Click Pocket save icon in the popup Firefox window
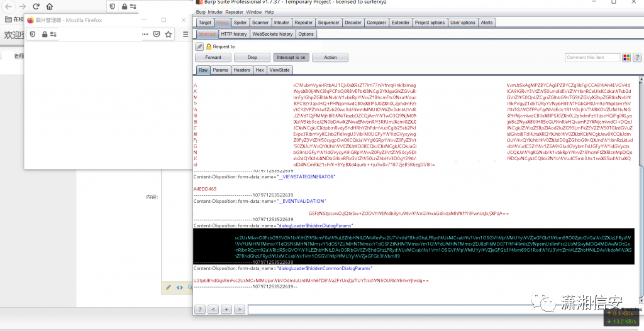Image resolution: width=644 pixels, height=331 pixels. (157, 35)
